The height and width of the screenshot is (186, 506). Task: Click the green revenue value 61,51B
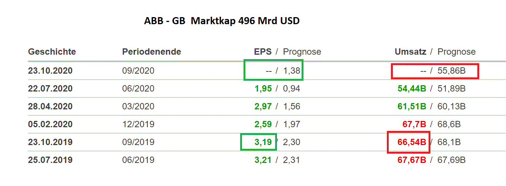[411, 106]
